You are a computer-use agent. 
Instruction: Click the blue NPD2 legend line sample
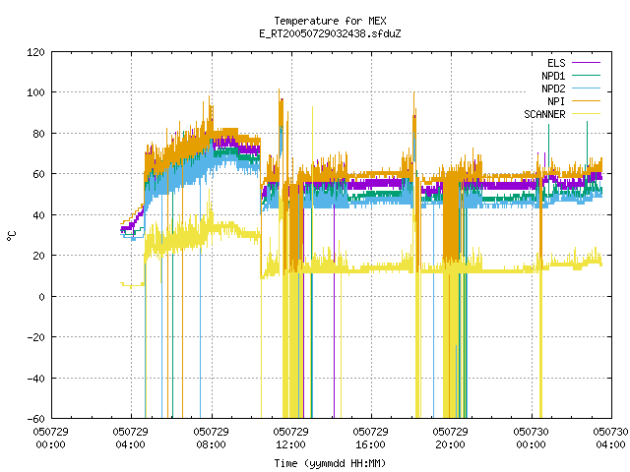(586, 88)
